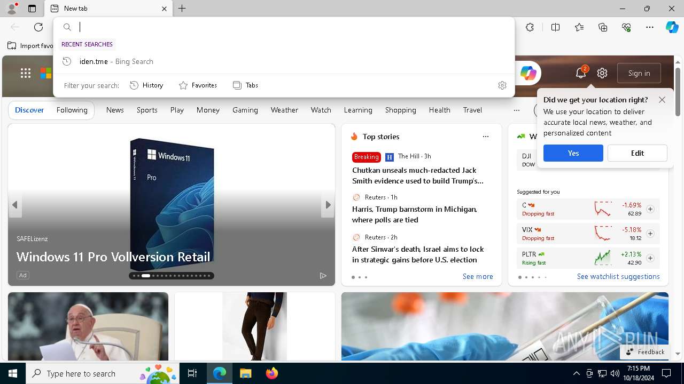Add VIX to watchlist

pyautogui.click(x=650, y=234)
